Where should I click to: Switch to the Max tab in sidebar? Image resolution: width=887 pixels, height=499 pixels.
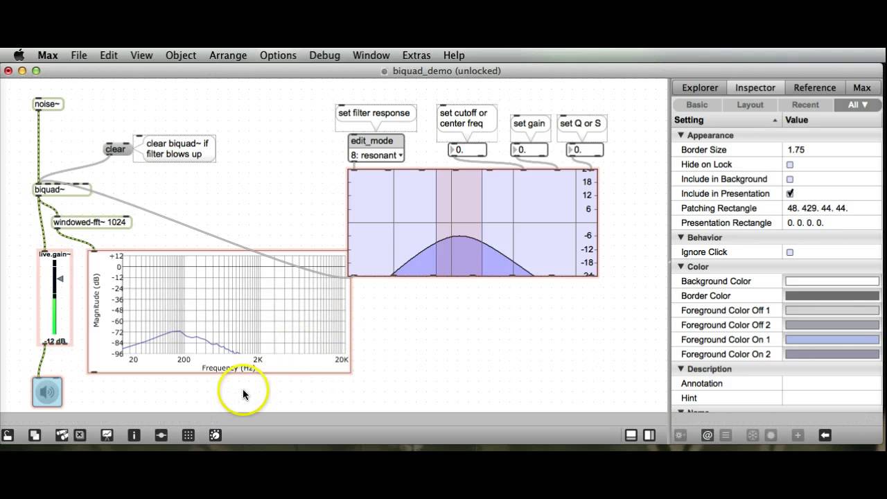pos(862,87)
